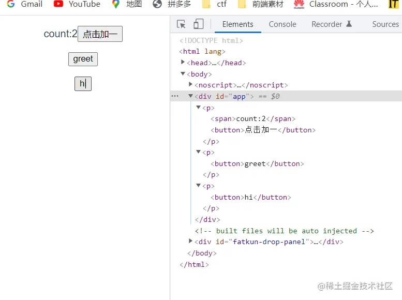
Task: Select the inspect element picker icon
Action: 181,24
